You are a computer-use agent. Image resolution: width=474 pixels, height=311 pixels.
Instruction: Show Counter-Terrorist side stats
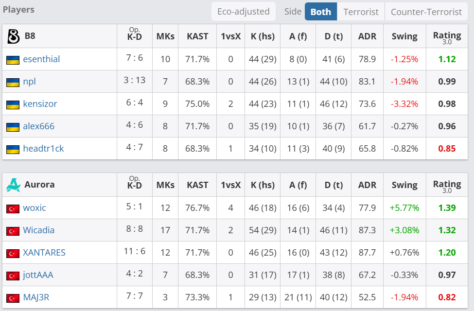point(426,12)
